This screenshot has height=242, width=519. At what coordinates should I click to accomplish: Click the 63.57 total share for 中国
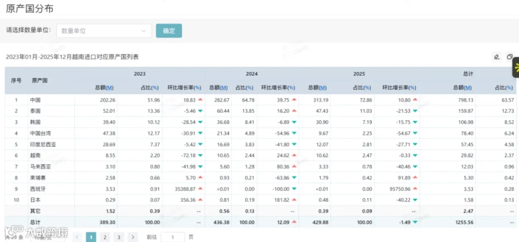point(509,100)
